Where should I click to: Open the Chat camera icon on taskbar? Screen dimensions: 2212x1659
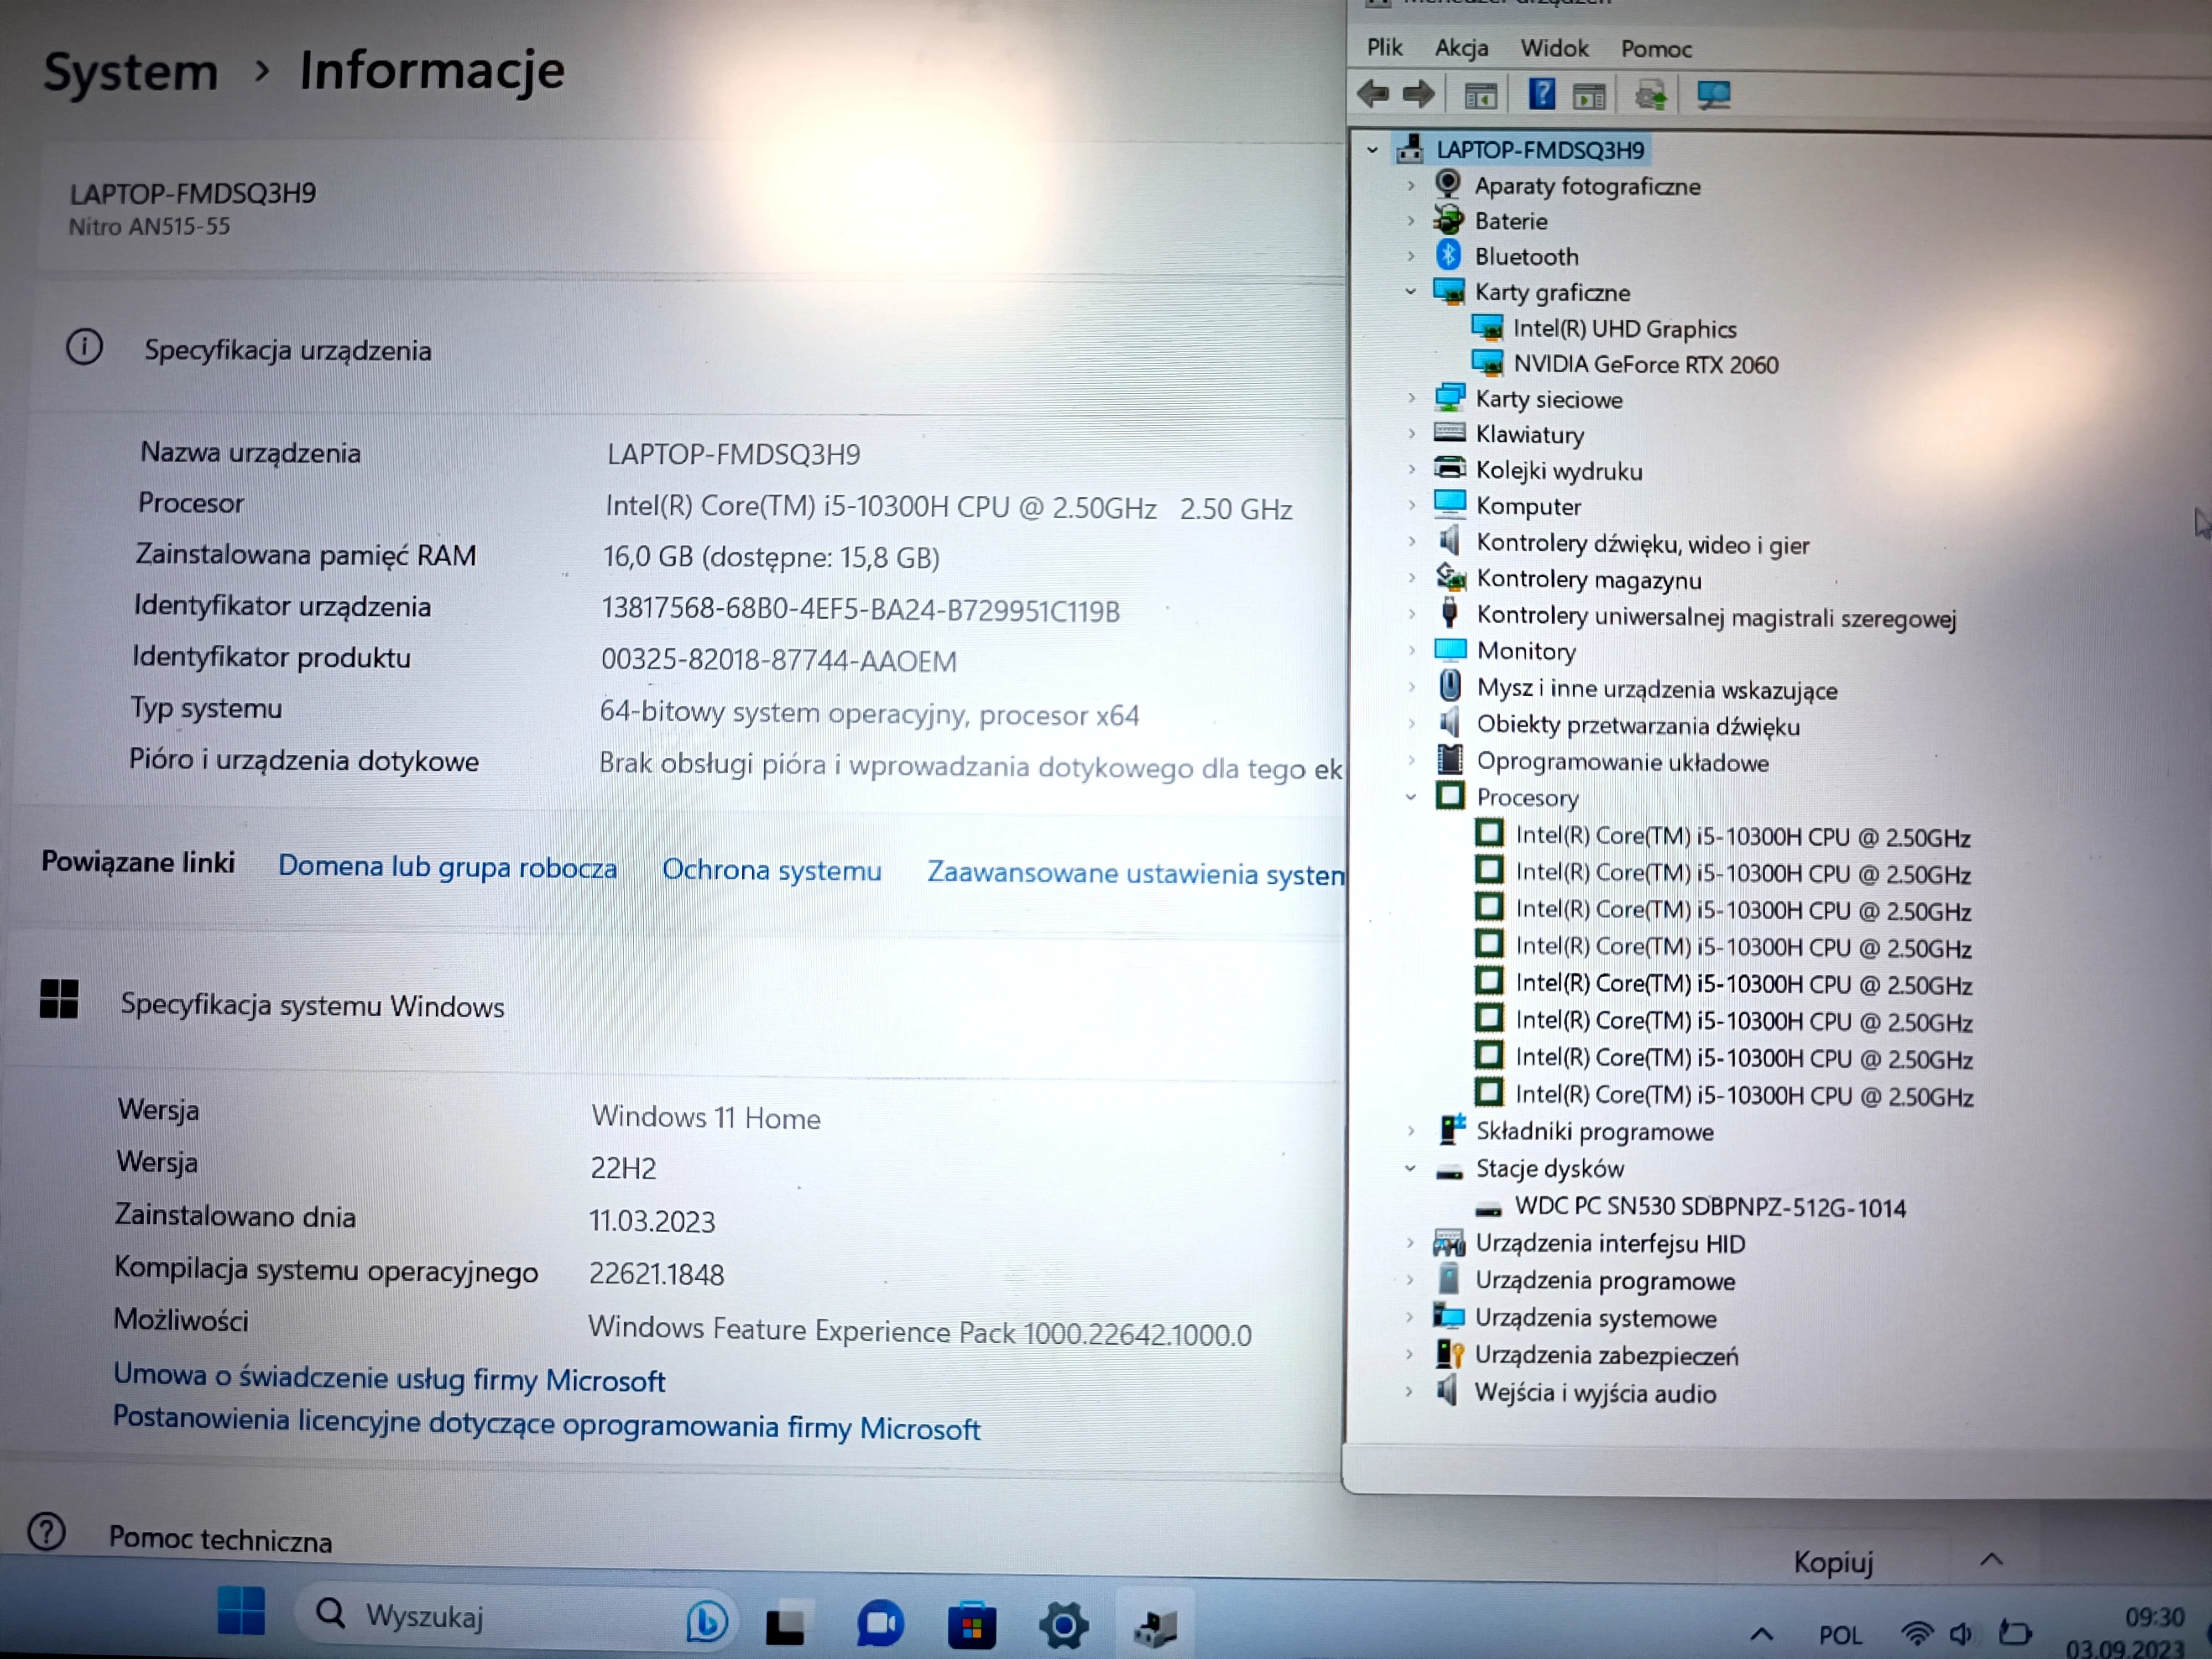[880, 1624]
